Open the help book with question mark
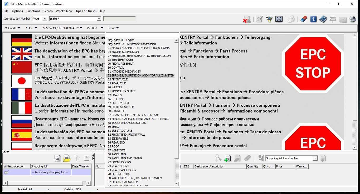Viewport: 360px width, 194px height. pyautogui.click(x=323, y=19)
